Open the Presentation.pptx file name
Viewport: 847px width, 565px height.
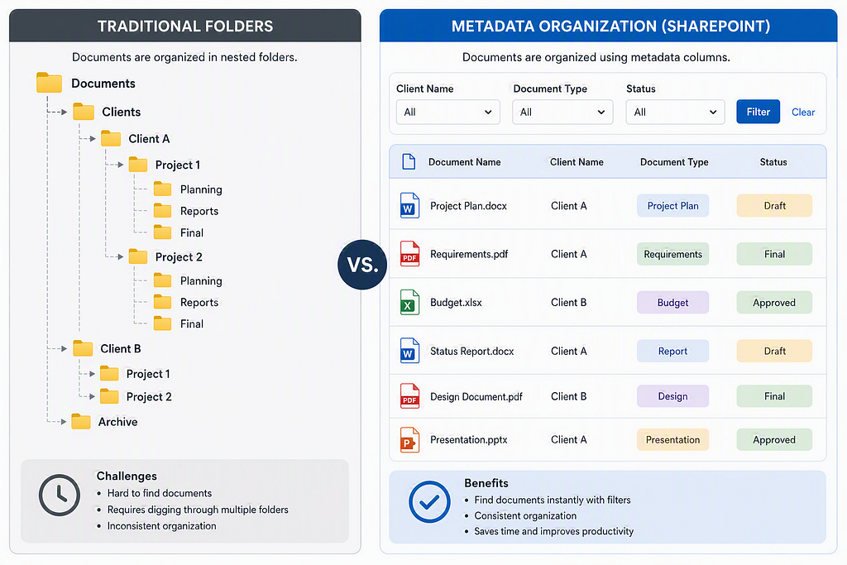(x=468, y=440)
